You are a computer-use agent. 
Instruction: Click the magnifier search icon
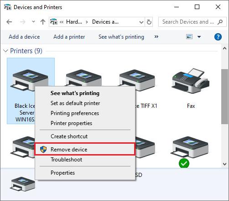[220, 22]
